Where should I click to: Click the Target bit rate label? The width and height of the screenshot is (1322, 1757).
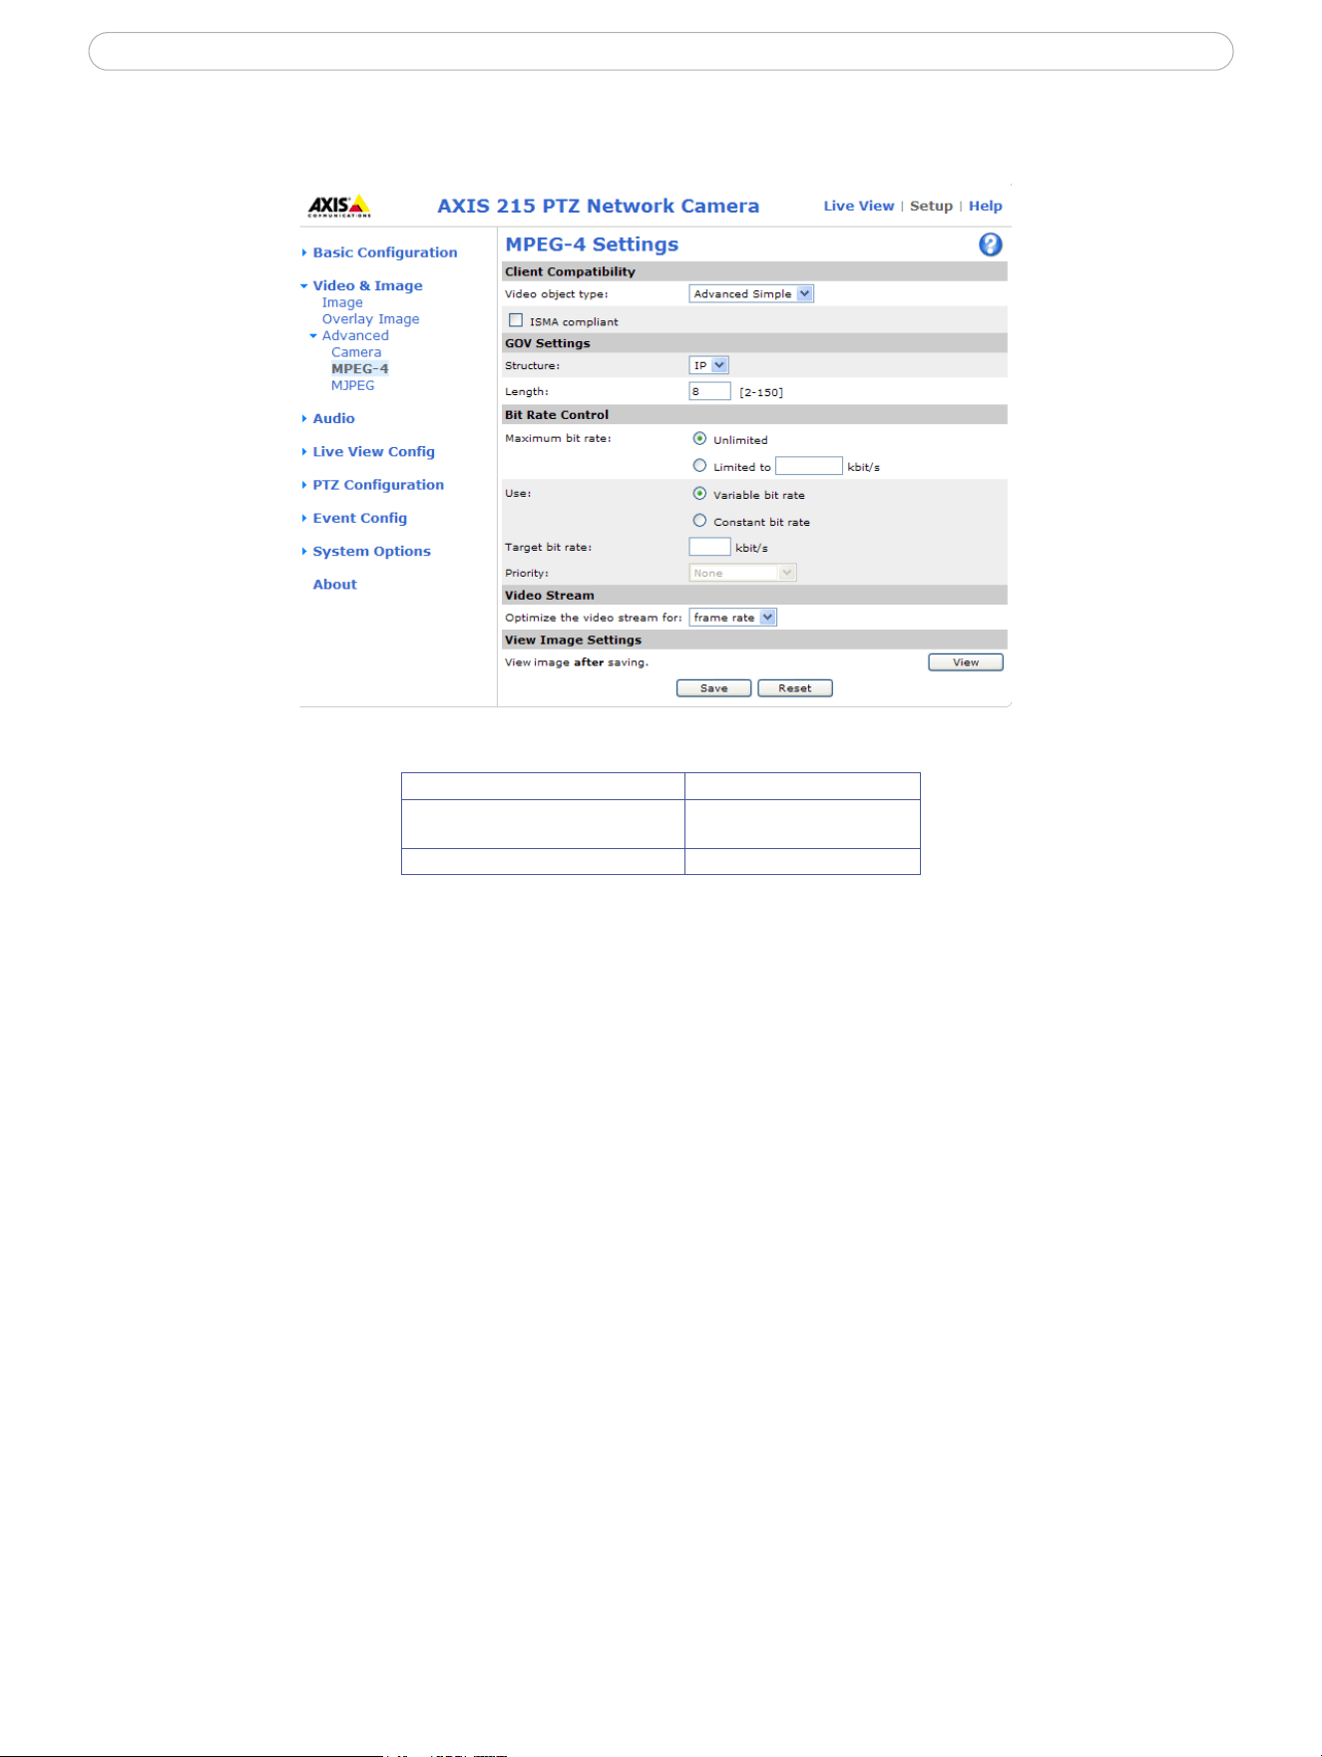[x=549, y=548]
